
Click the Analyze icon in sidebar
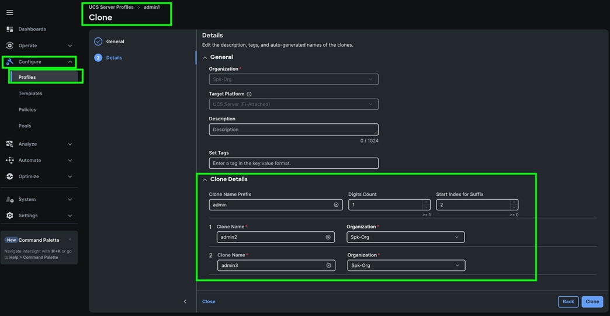point(10,144)
